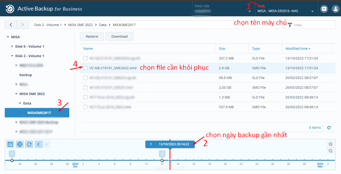Open the notifications message icon
The image size is (341, 174).
pyautogui.click(x=323, y=9)
